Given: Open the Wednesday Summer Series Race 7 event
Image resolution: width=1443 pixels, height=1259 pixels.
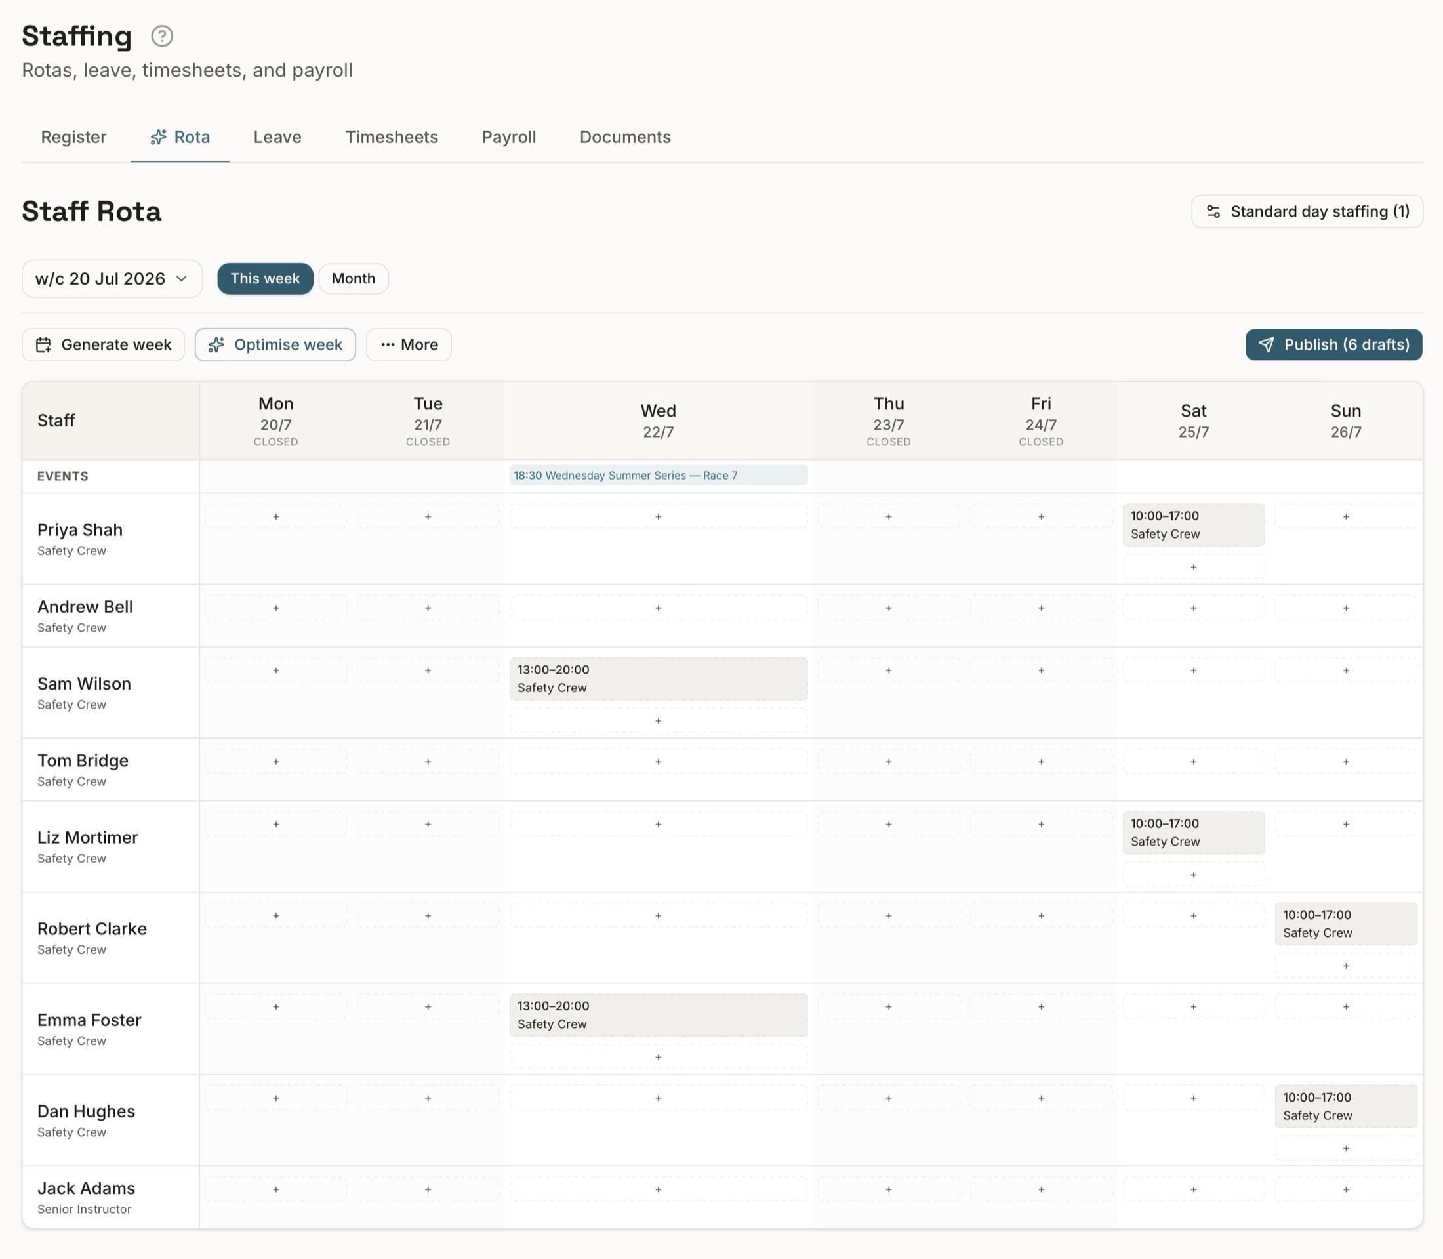Looking at the screenshot, I should [x=659, y=476].
